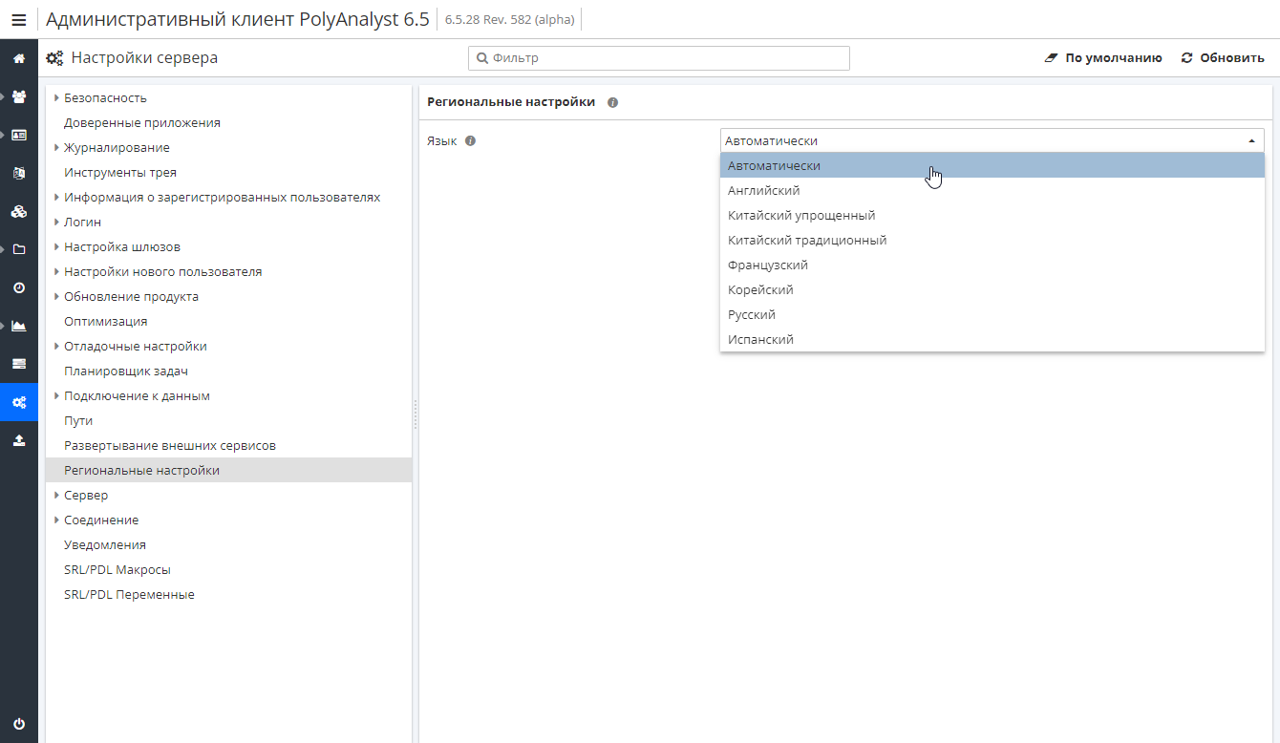The height and width of the screenshot is (743, 1280).
Task: Select Французский in the language list
Action: (x=992, y=265)
